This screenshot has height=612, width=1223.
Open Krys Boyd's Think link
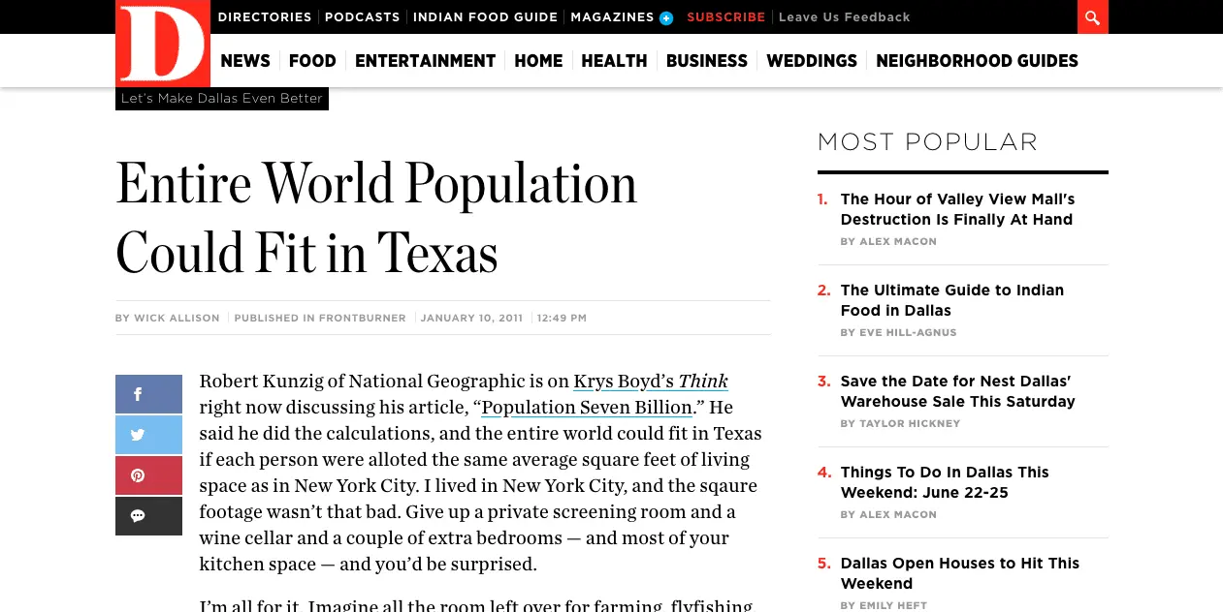[x=650, y=382]
